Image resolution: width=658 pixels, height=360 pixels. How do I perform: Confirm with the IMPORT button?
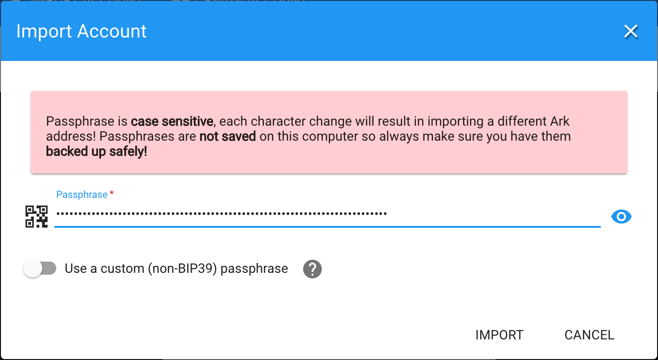499,335
